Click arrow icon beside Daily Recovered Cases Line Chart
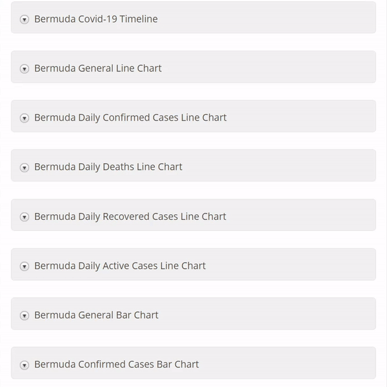This screenshot has height=387, width=387. click(25, 217)
